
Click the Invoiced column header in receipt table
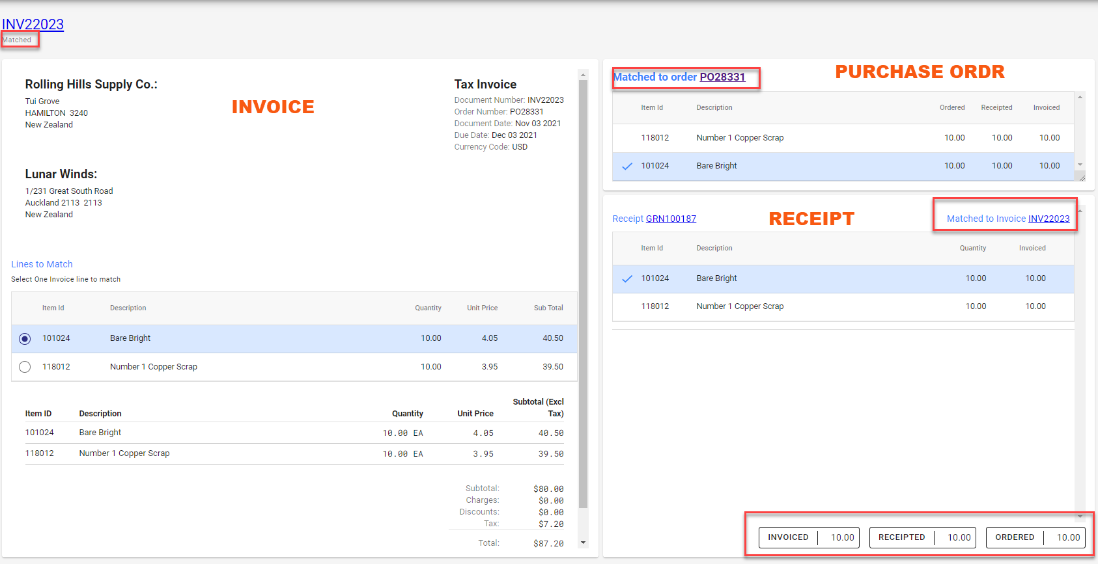coord(1032,248)
